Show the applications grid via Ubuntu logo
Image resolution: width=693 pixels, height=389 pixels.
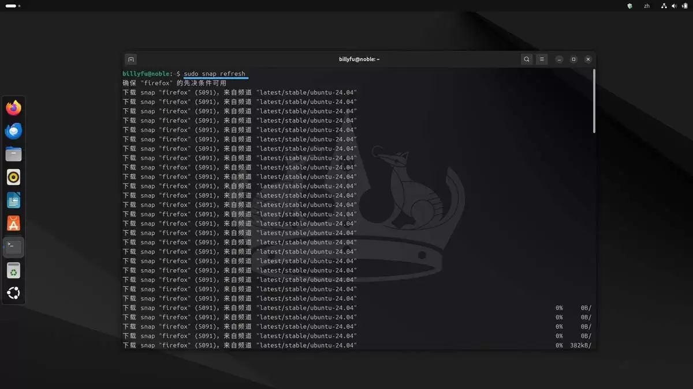[x=13, y=293]
